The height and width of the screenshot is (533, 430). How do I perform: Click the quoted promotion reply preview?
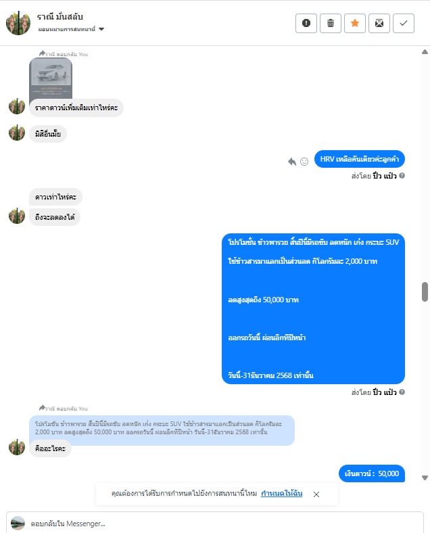click(x=162, y=428)
